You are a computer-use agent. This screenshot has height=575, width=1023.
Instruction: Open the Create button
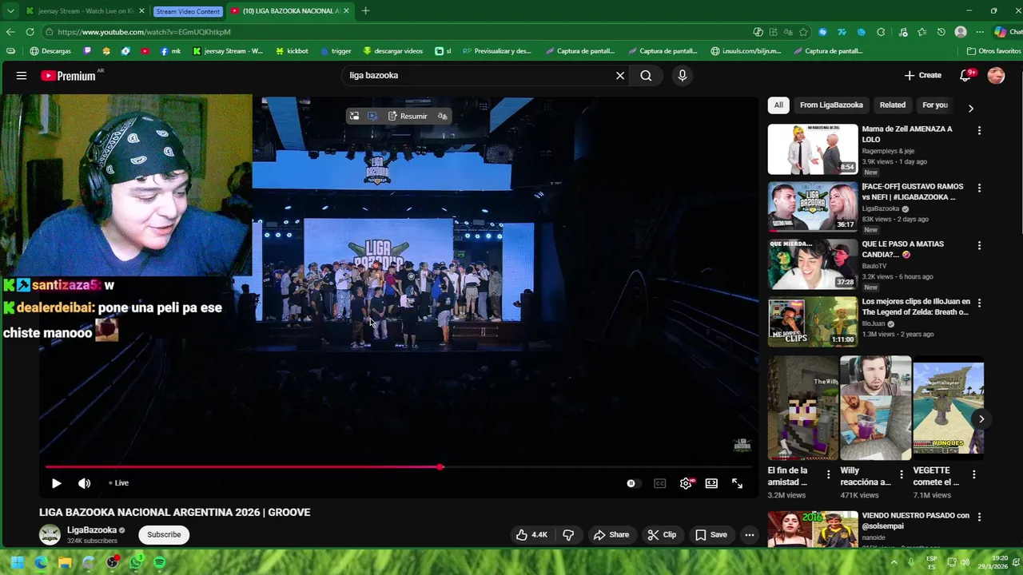coord(923,76)
